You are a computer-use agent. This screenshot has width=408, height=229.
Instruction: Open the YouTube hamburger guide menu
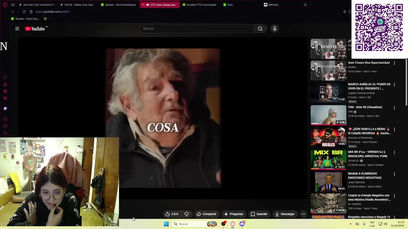click(17, 29)
